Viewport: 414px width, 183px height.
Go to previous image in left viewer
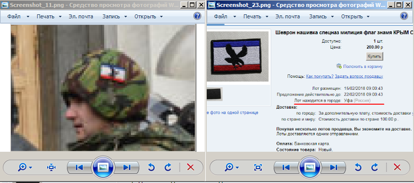79,168
